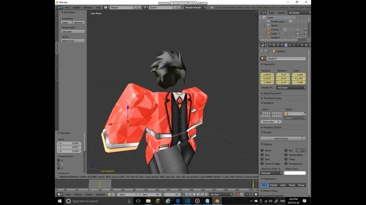Viewport: 366px width, 205px height.
Task: Add a new screen layout next to Default
Action: click(136, 7)
